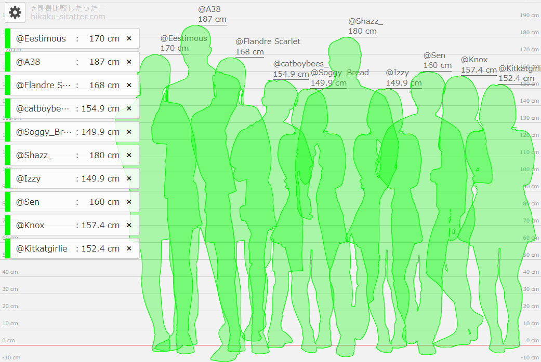The image size is (541, 362).
Task: Click the 180 cm height value for @Shazz_
Action: coord(104,156)
